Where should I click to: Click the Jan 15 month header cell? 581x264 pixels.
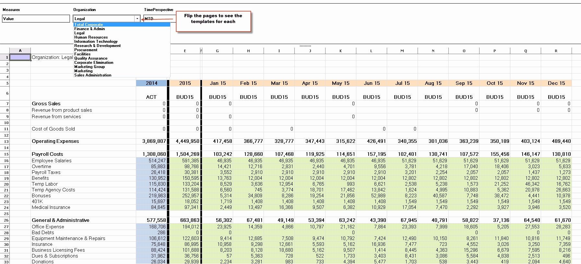(218, 83)
